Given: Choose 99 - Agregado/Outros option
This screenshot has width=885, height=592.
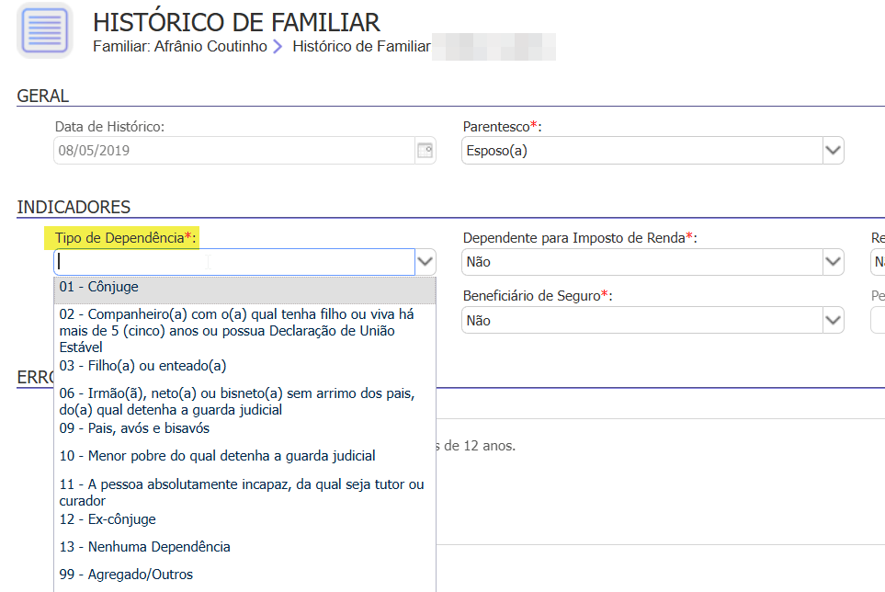Looking at the screenshot, I should (126, 575).
